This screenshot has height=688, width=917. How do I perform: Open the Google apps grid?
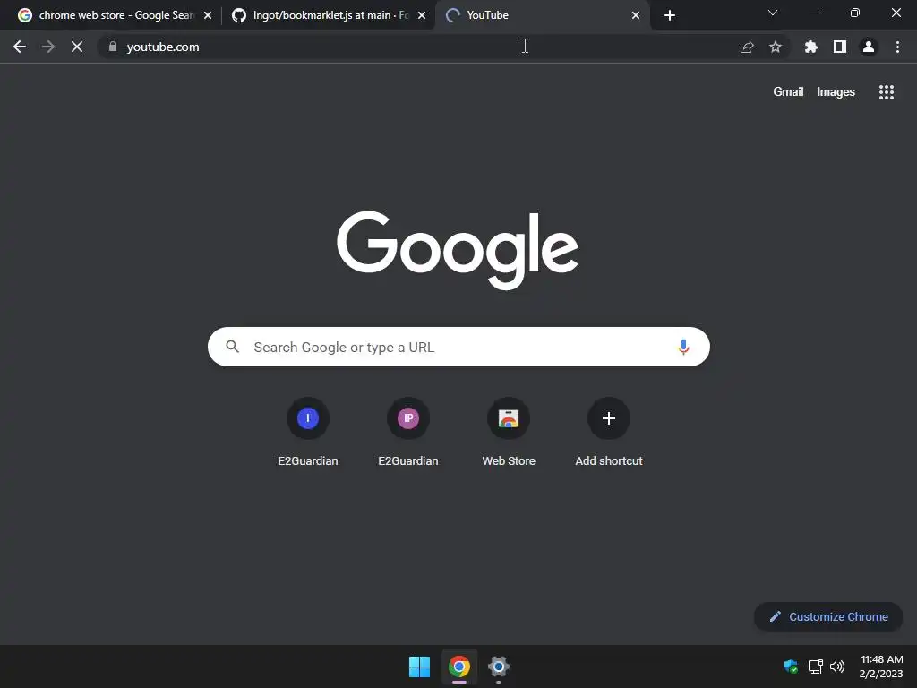click(x=886, y=92)
